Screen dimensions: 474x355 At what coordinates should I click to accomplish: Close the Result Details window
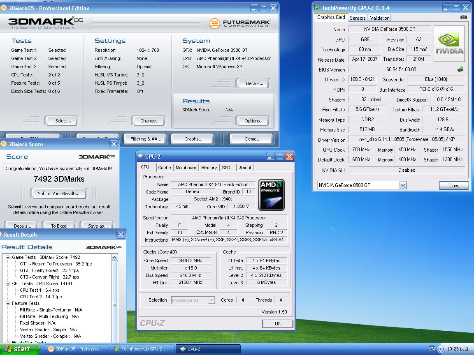(x=121, y=234)
